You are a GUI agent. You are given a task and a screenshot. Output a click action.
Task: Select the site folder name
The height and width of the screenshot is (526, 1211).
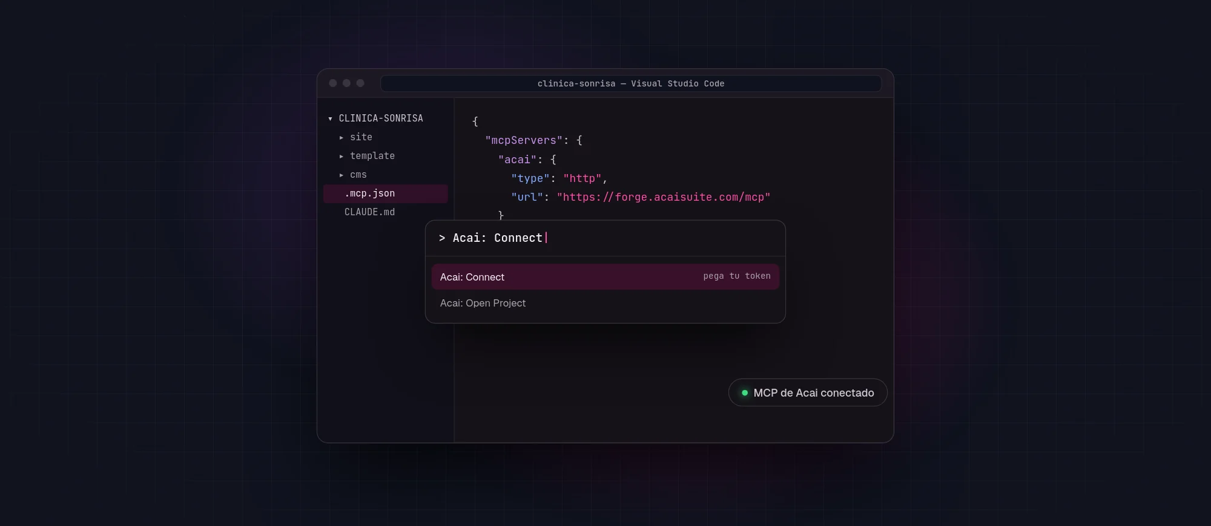pos(361,137)
